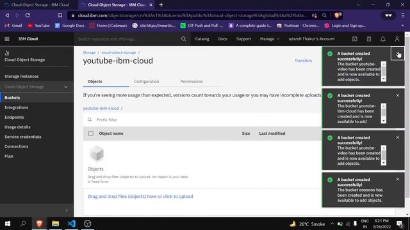410x230 pixels.
Task: Open the YouTube bookmark
Action: [38, 26]
